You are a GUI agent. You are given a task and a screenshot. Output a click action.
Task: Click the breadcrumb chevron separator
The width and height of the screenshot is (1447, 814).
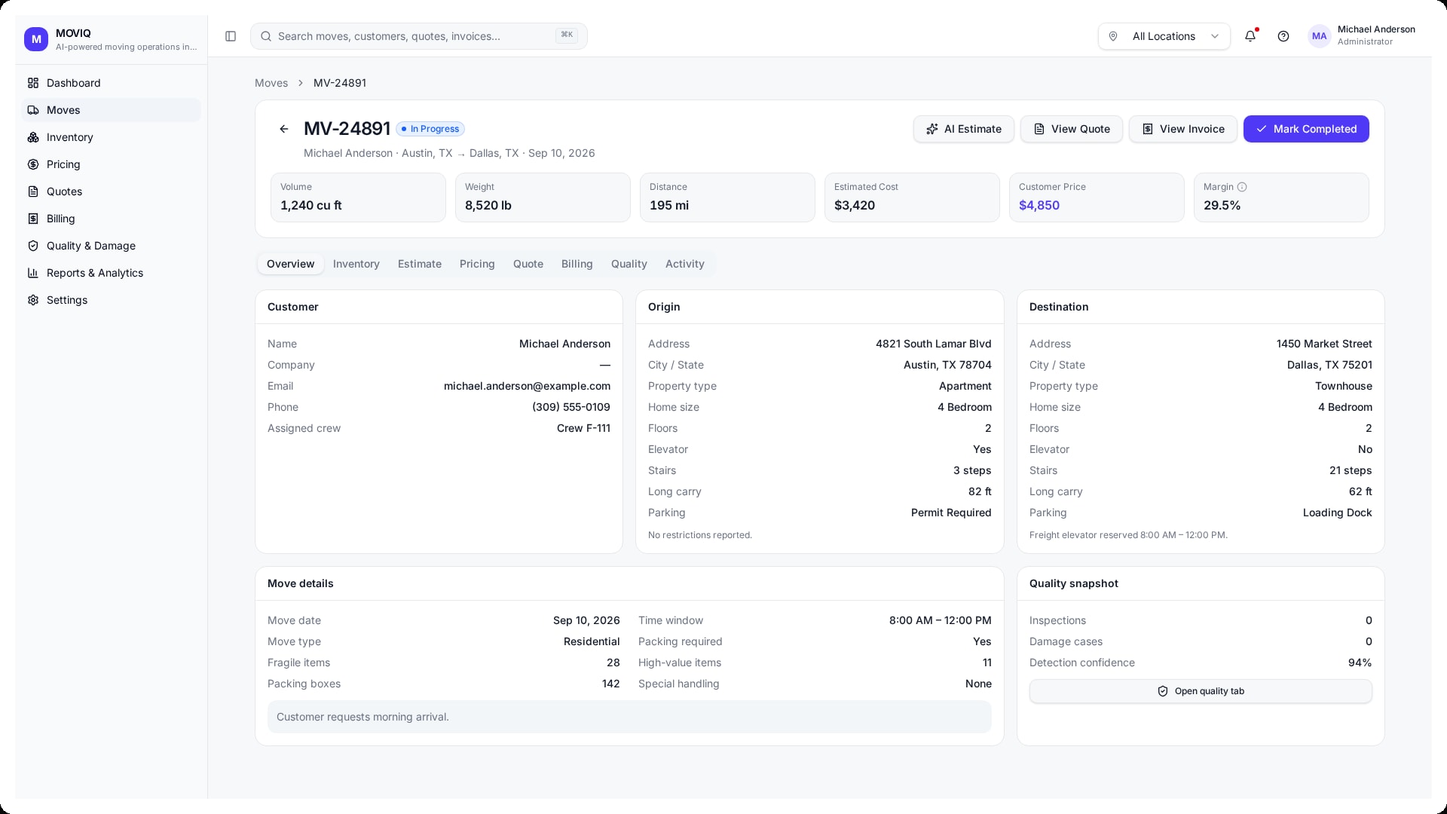[301, 83]
